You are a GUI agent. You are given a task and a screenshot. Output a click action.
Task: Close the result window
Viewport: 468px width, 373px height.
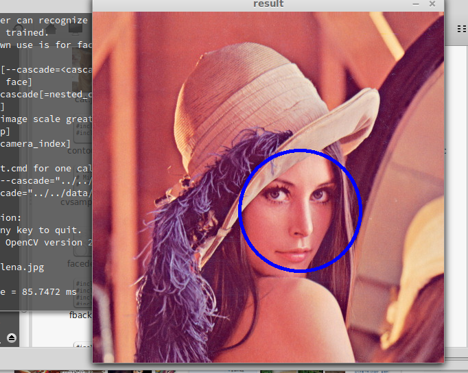tap(432, 4)
